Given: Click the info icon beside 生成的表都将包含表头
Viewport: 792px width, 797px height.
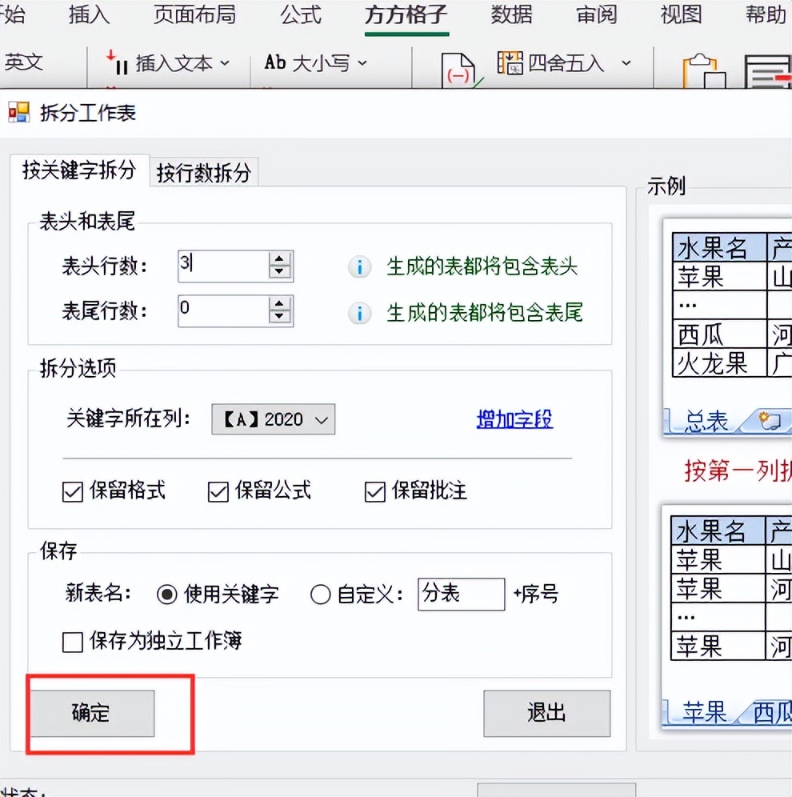Looking at the screenshot, I should tap(359, 267).
